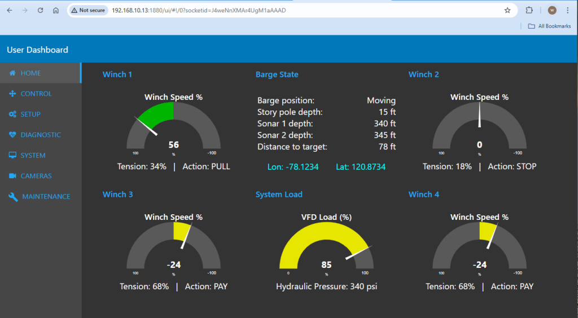578x318 pixels.
Task: Open the browser extensions puzzle icon
Action: tap(529, 10)
